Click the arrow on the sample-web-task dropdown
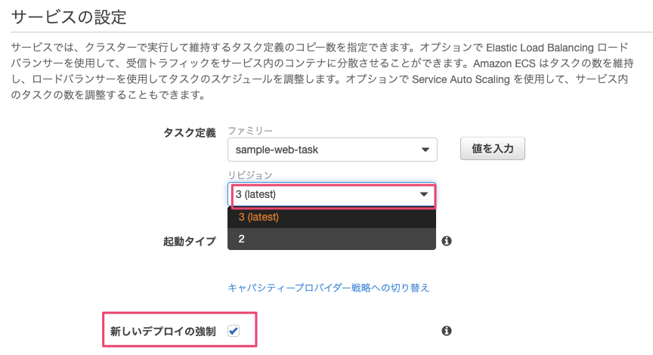The image size is (653, 355). 426,150
